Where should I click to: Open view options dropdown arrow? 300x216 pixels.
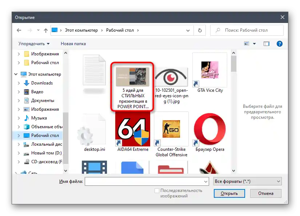tap(254, 44)
